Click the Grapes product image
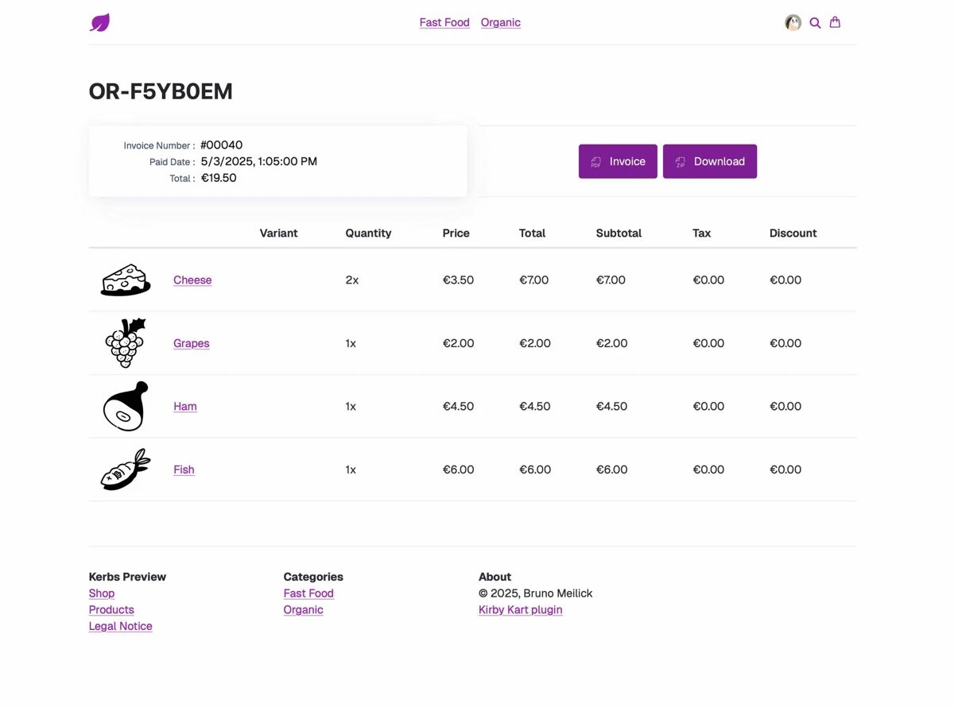This screenshot has height=707, width=954. (126, 343)
